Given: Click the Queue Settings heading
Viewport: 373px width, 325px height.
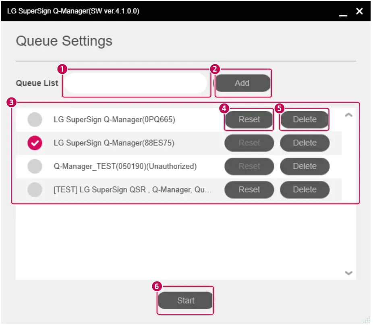Looking at the screenshot, I should [x=63, y=41].
